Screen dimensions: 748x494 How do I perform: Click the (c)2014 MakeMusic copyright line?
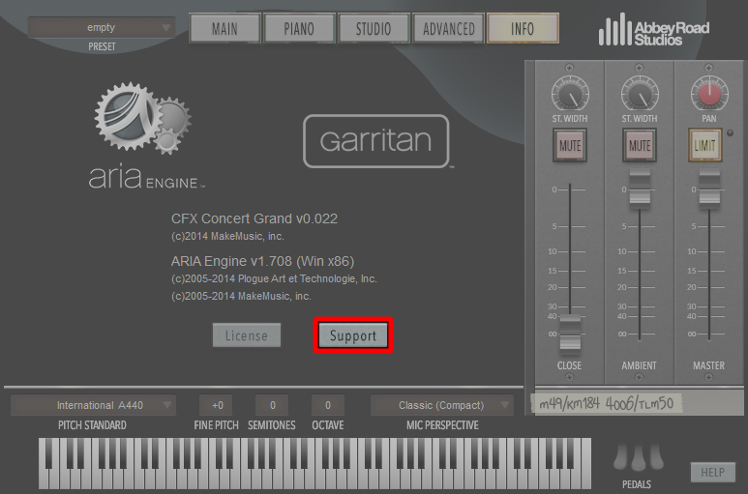coord(227,236)
